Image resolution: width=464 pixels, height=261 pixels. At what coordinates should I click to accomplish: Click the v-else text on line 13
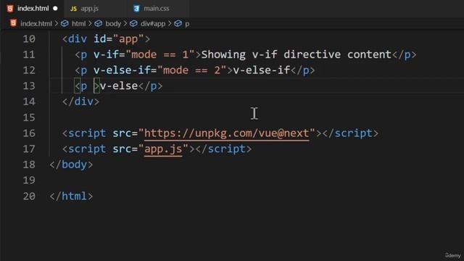[119, 86]
